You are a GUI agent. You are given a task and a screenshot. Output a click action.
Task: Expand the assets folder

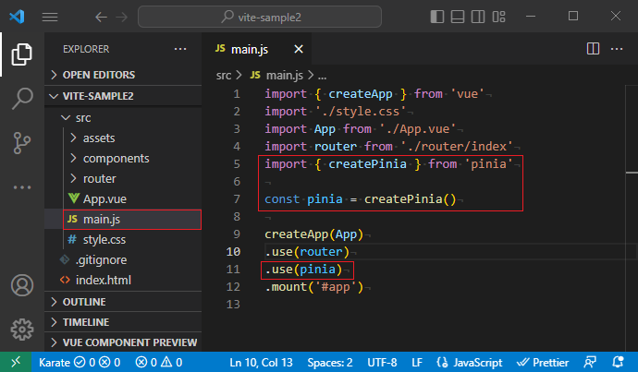coord(123,138)
